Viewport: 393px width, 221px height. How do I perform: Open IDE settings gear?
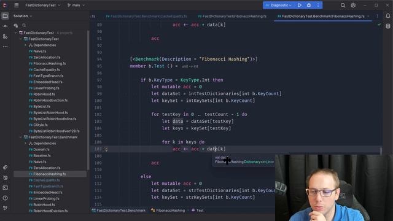[x=353, y=6]
